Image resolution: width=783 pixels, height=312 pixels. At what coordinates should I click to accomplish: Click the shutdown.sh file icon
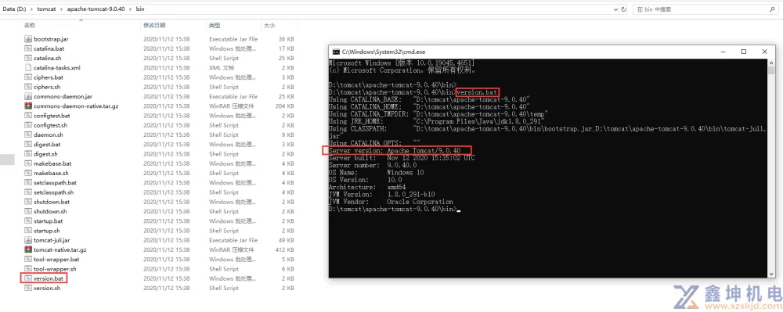tap(28, 211)
